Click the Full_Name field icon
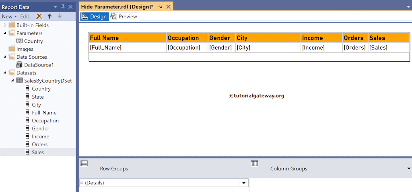Viewport: 412px width, 192px height. coord(27,113)
